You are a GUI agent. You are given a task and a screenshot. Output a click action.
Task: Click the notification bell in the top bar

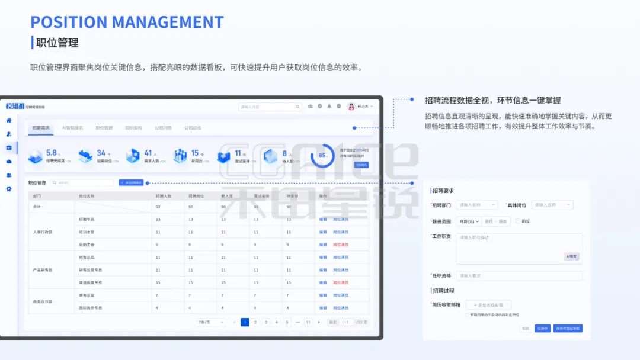[x=329, y=107]
